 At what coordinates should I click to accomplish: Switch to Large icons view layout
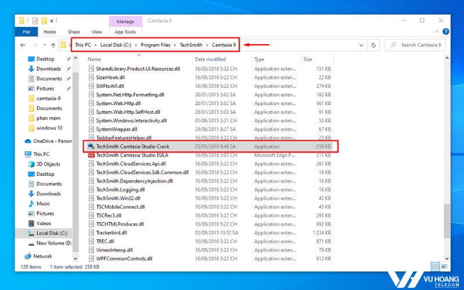pyautogui.click(x=444, y=267)
